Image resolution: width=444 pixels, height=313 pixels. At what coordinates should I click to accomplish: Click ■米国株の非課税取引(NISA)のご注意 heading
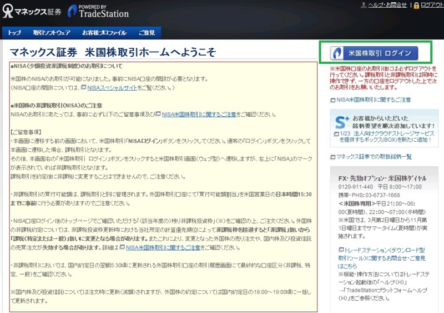(56, 106)
